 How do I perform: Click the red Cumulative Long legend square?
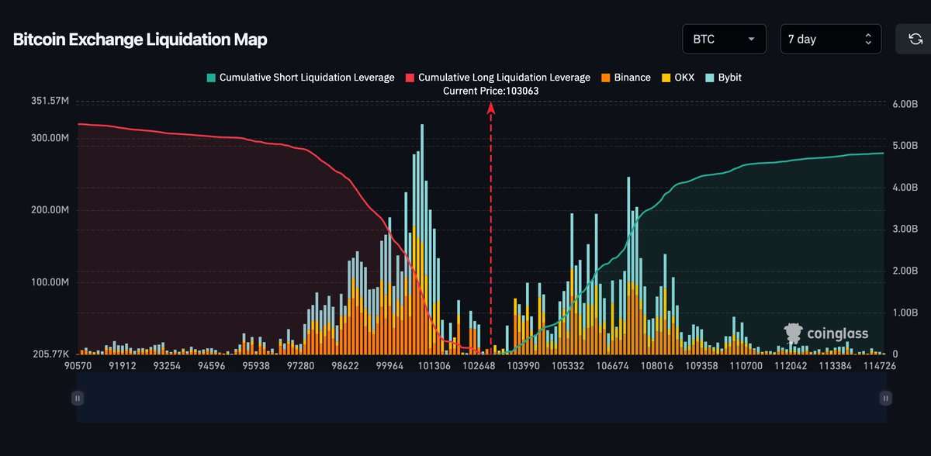click(410, 78)
